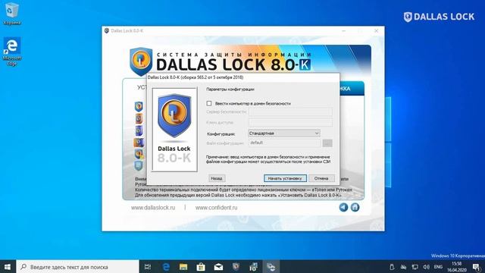Enable the security domain checkbox
Screen dimensions: 485x273
(x=209, y=103)
